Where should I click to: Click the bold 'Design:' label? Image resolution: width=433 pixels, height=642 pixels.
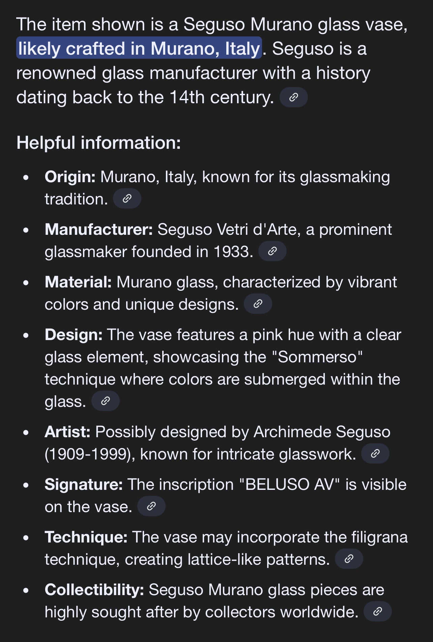coord(74,335)
